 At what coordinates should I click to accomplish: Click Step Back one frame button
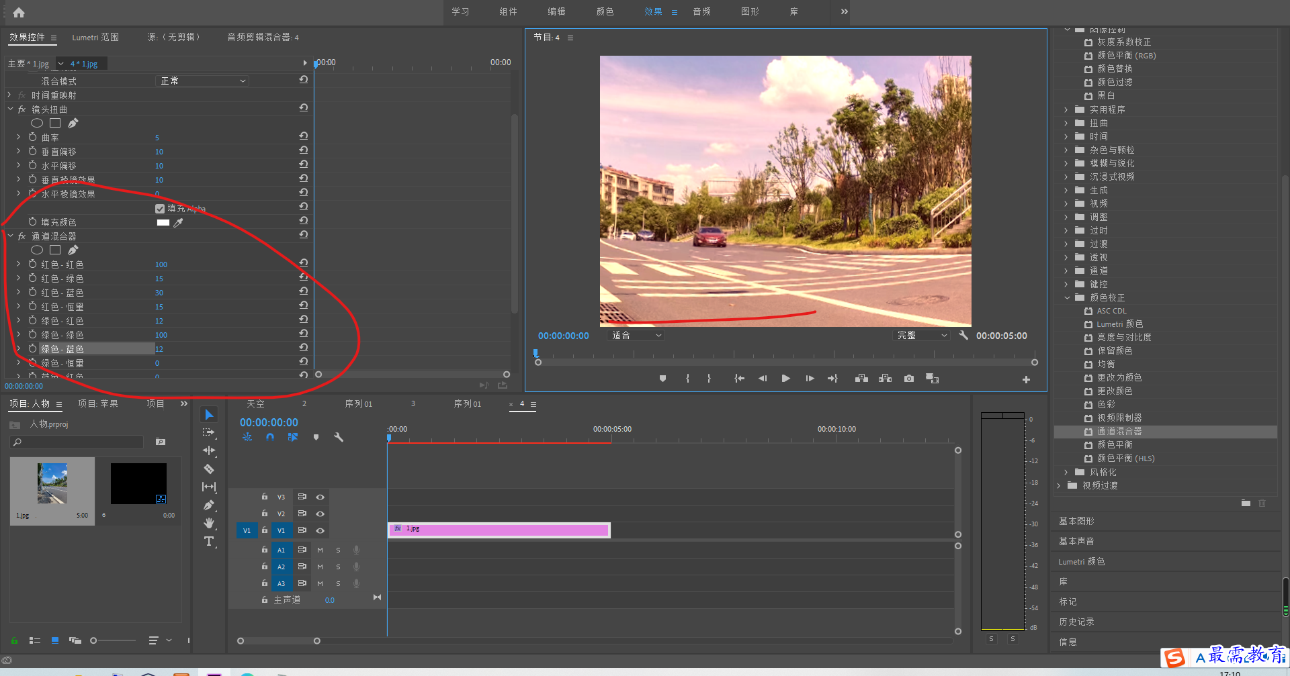pos(763,379)
